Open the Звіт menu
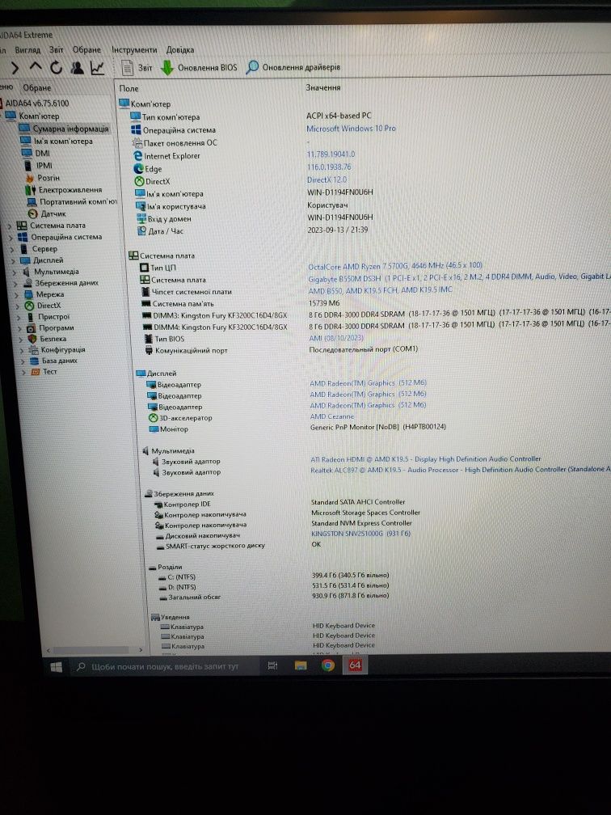The width and height of the screenshot is (611, 815). point(56,50)
